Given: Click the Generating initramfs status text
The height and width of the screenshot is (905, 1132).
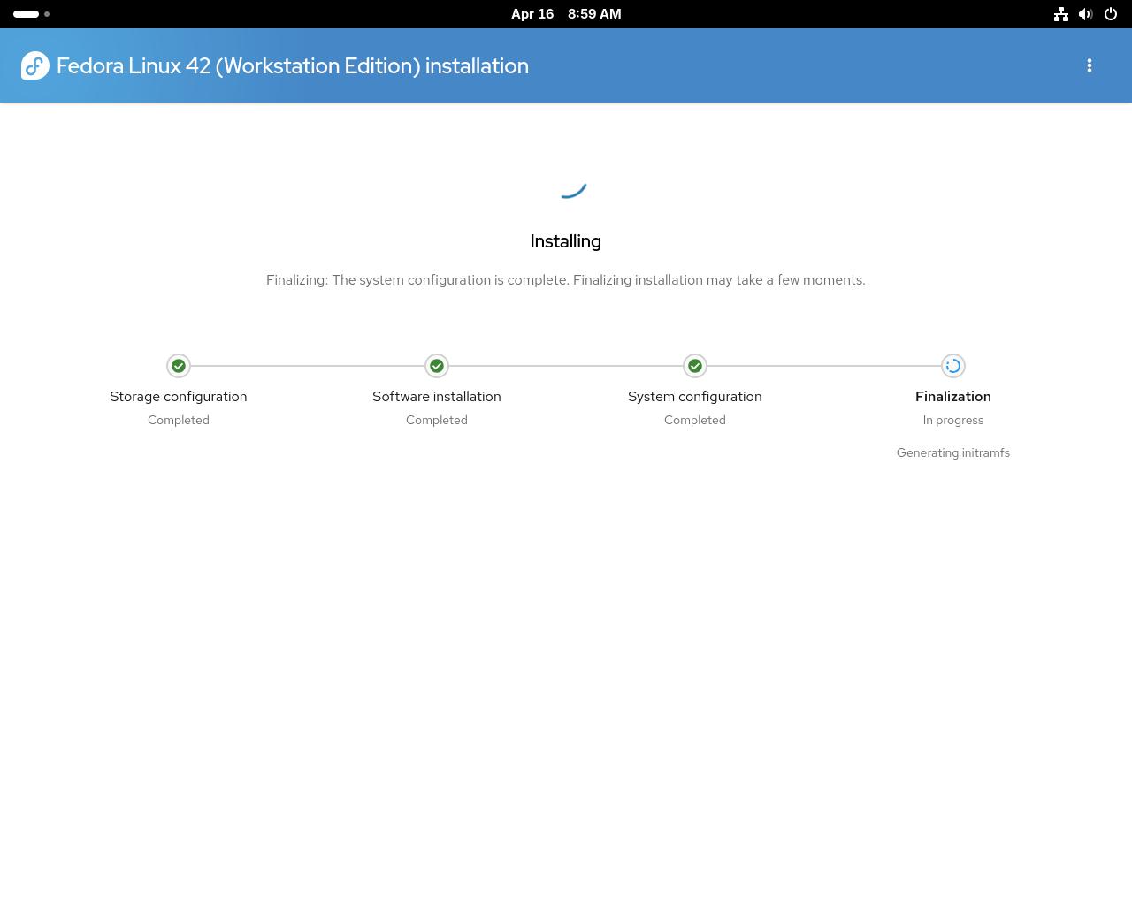Looking at the screenshot, I should tap(953, 452).
